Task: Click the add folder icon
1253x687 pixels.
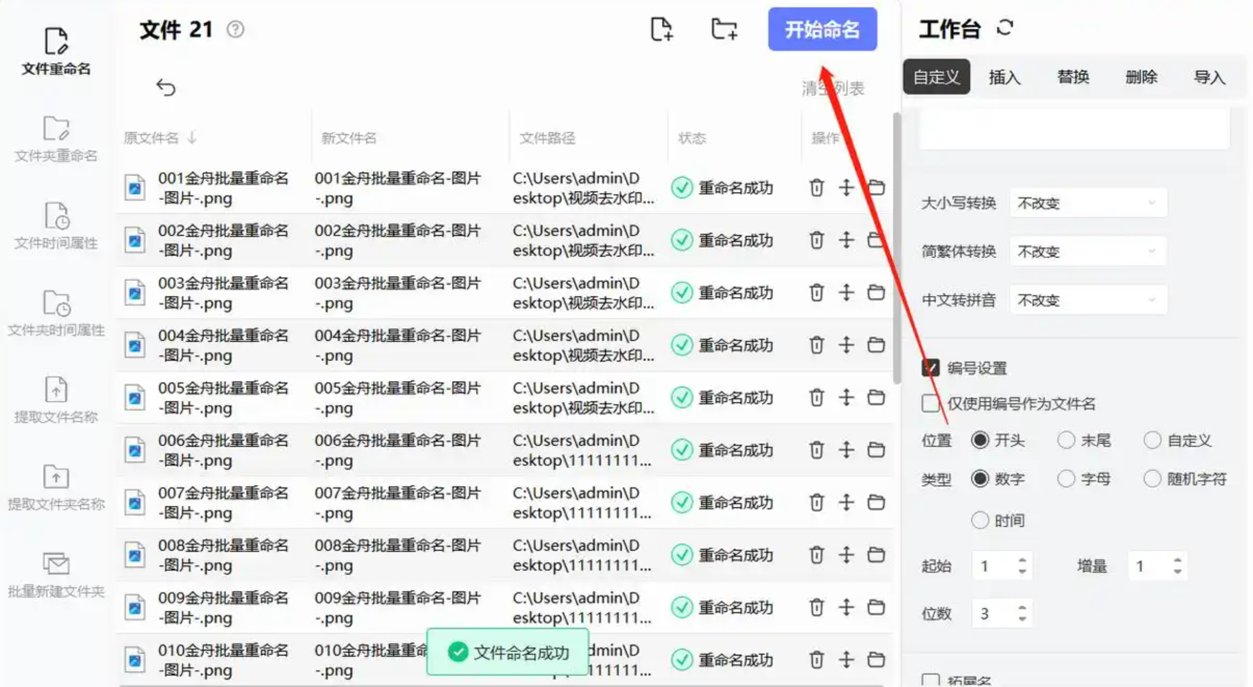Action: pyautogui.click(x=724, y=29)
